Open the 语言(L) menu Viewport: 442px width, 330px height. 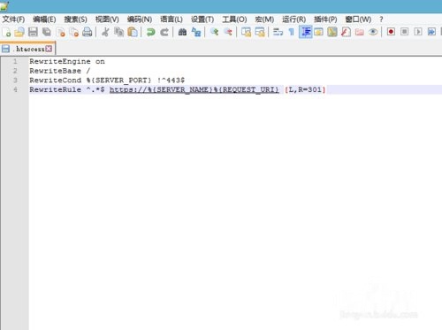(171, 19)
